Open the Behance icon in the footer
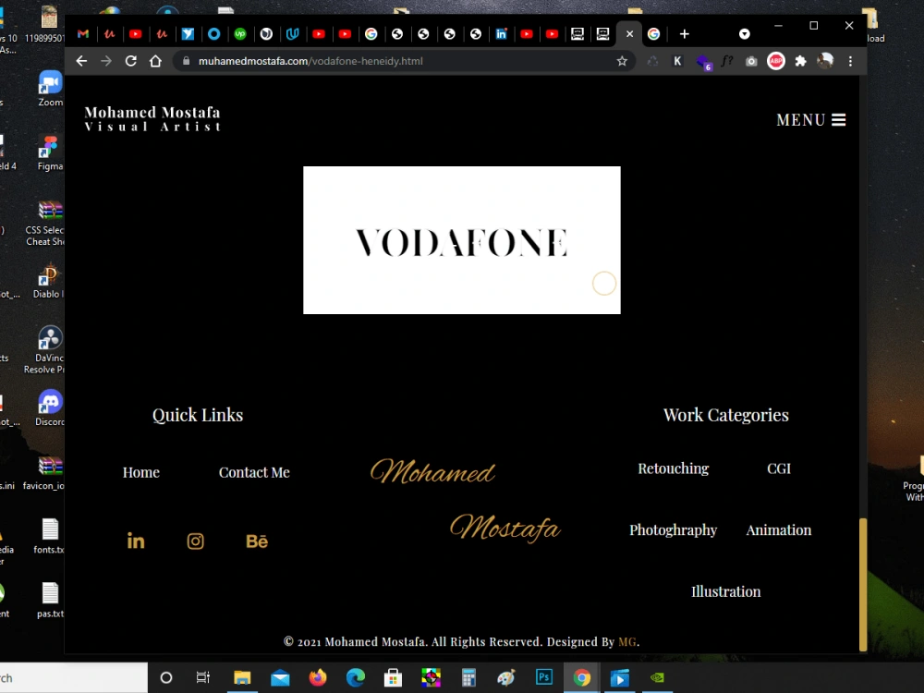 257,541
